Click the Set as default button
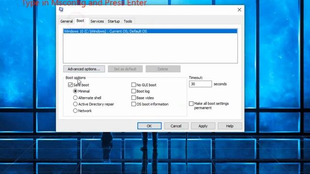The height and width of the screenshot is (174, 310). pos(125,69)
